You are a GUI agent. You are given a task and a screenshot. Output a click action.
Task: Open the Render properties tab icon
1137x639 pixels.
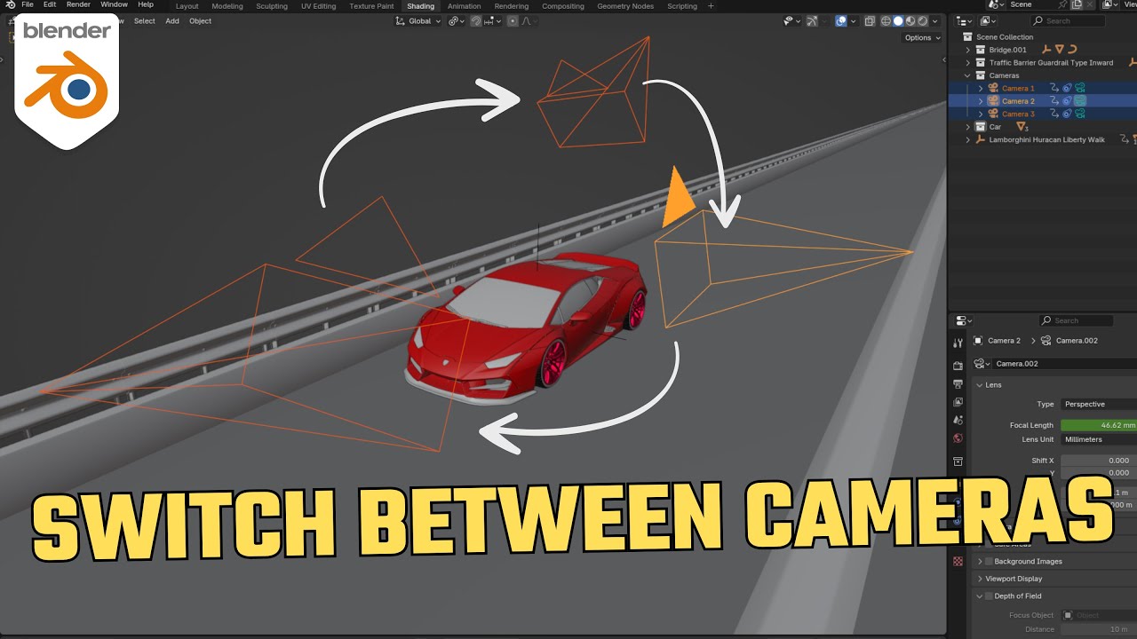click(958, 366)
